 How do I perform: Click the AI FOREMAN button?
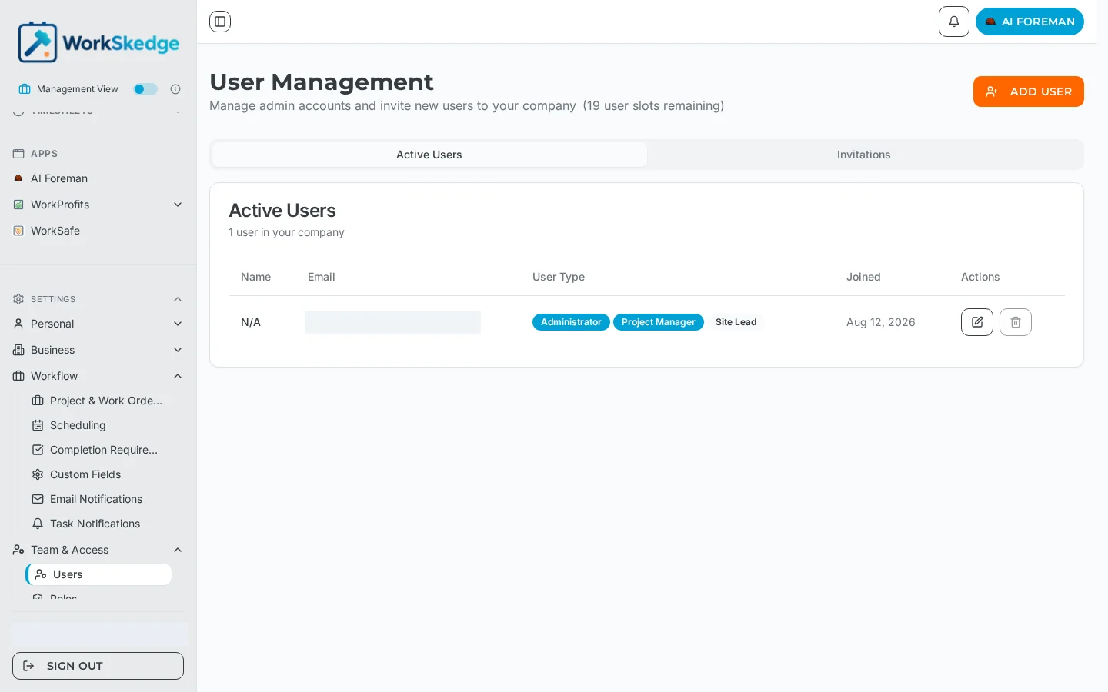coord(1030,22)
